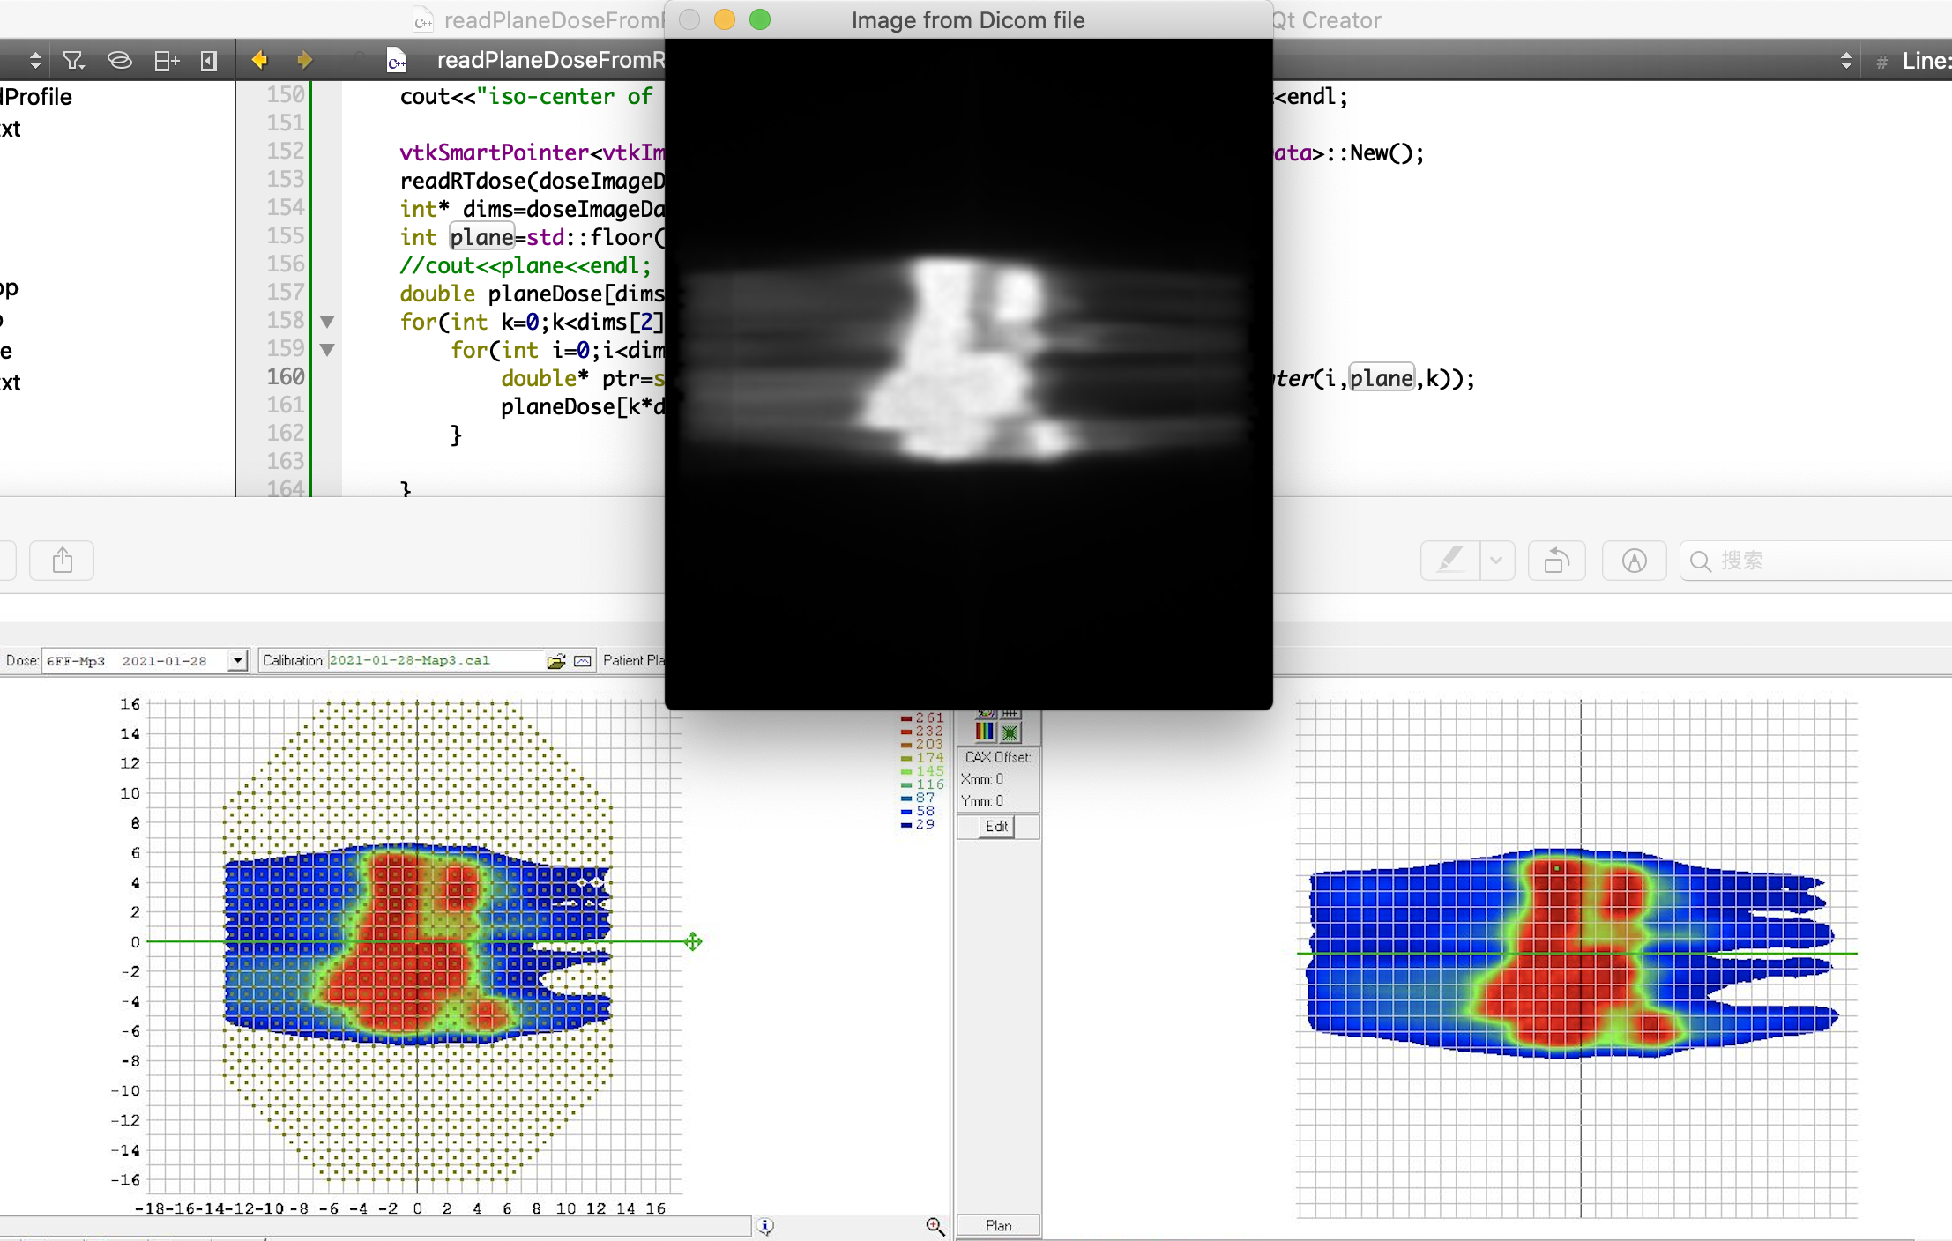Switch to the Plan tab at bottom
The width and height of the screenshot is (1952, 1241).
[997, 1224]
